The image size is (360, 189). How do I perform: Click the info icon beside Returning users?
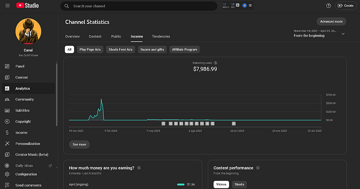point(215,63)
